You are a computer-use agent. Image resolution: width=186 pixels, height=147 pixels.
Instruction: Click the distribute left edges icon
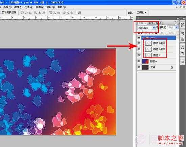64,13
